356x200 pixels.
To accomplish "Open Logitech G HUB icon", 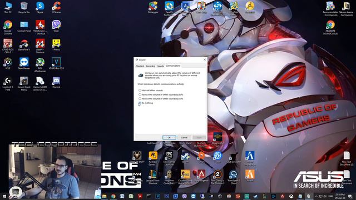I will pos(8,84).
